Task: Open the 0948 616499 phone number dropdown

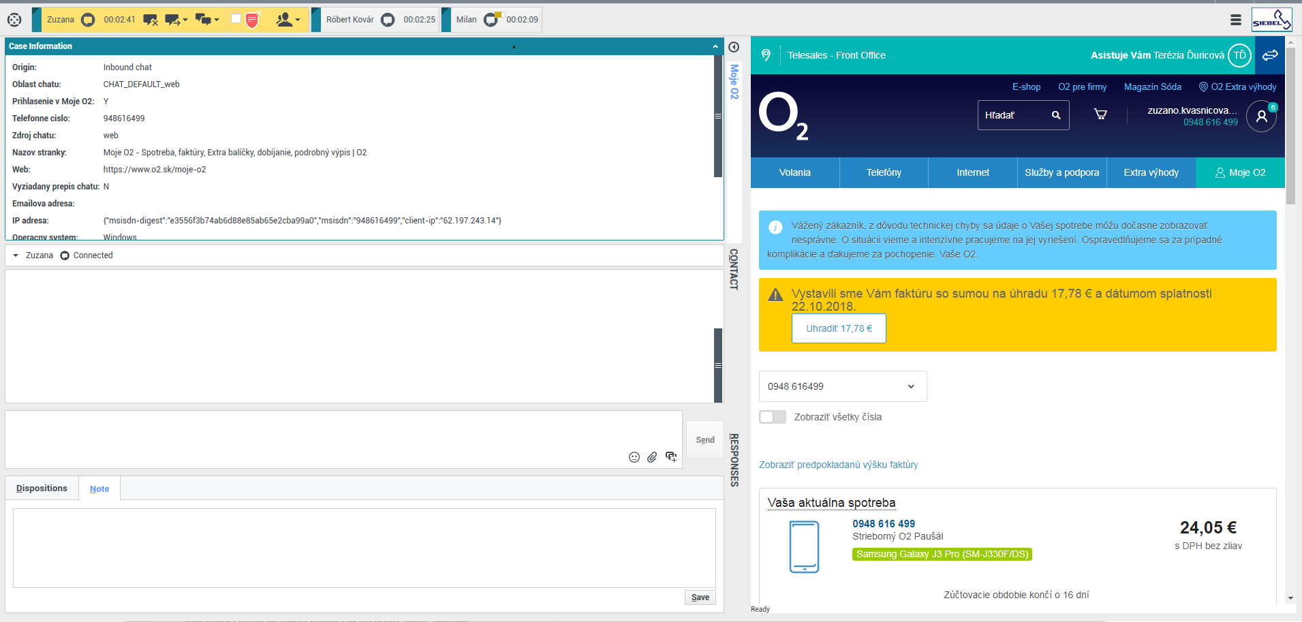Action: pyautogui.click(x=842, y=386)
